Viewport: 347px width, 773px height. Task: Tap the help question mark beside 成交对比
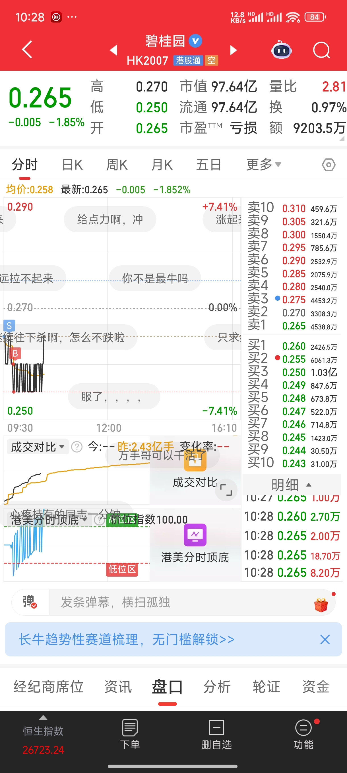[x=77, y=447]
